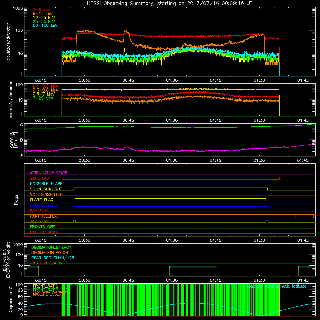Choose the blue ECLIPSE_FLAG label
Screen dimensions: 320x320
pos(44,205)
